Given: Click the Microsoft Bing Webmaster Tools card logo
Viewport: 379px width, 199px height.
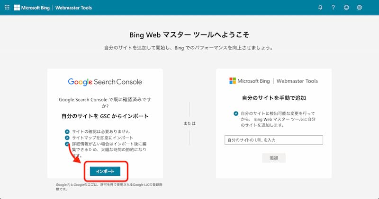Looking at the screenshot, I should coord(274,81).
